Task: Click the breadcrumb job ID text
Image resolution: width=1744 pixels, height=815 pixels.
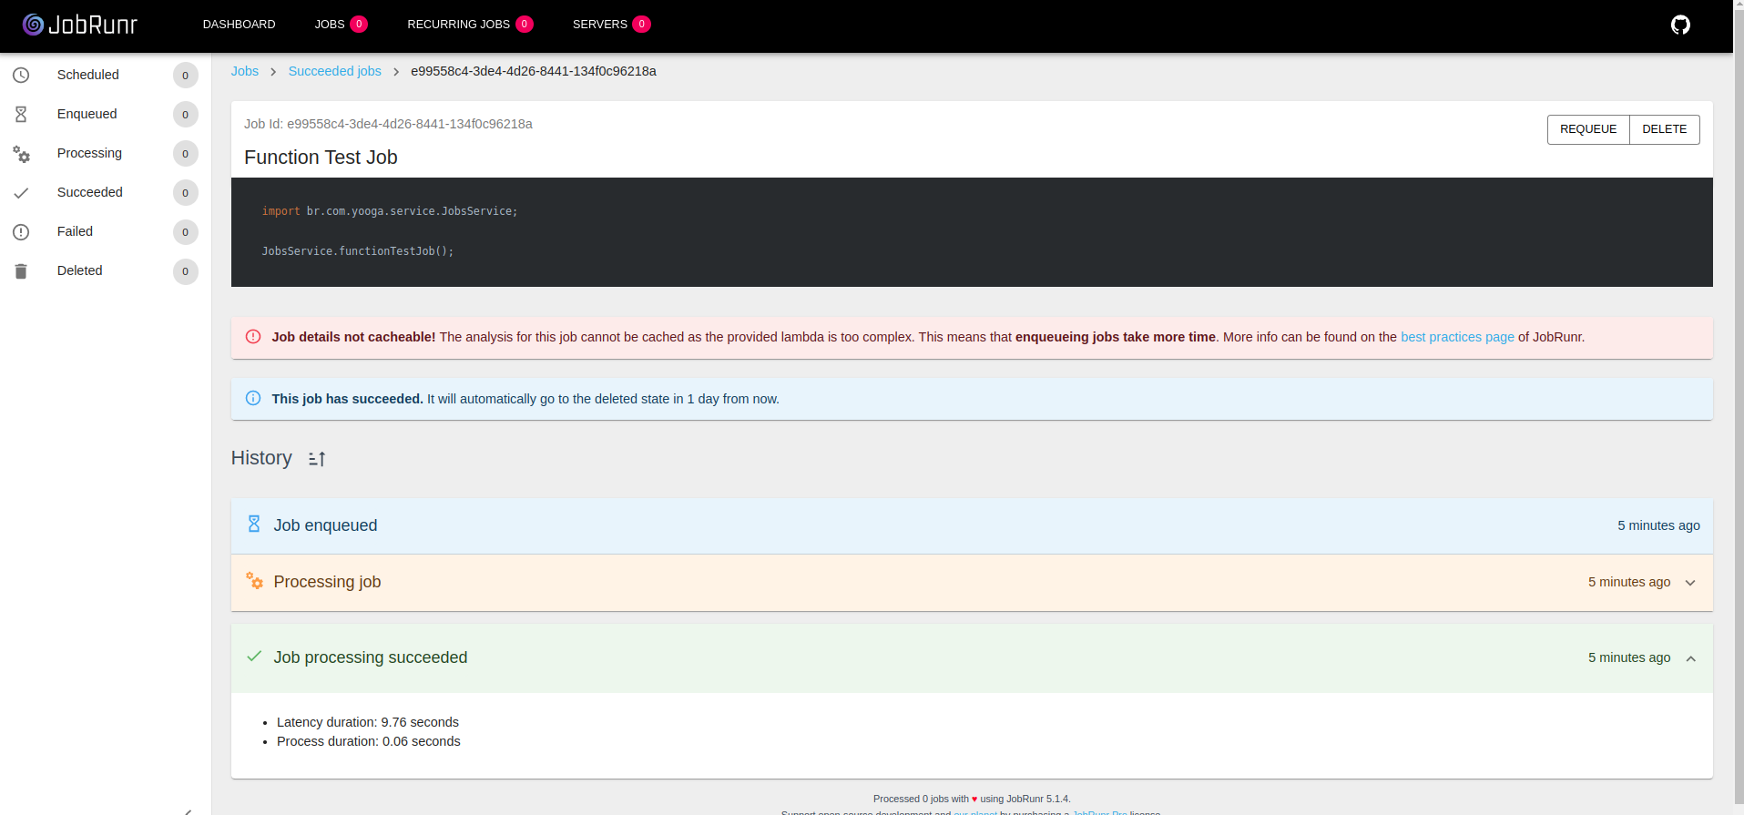Action: coord(534,71)
